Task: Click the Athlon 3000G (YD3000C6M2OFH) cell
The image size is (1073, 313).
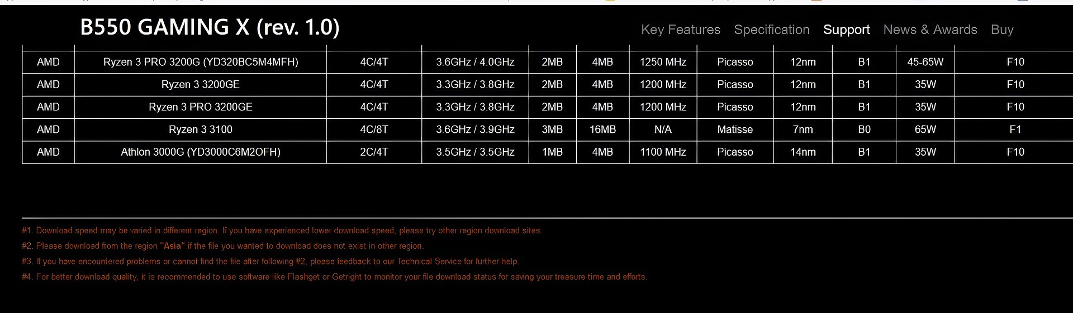Action: click(x=201, y=152)
